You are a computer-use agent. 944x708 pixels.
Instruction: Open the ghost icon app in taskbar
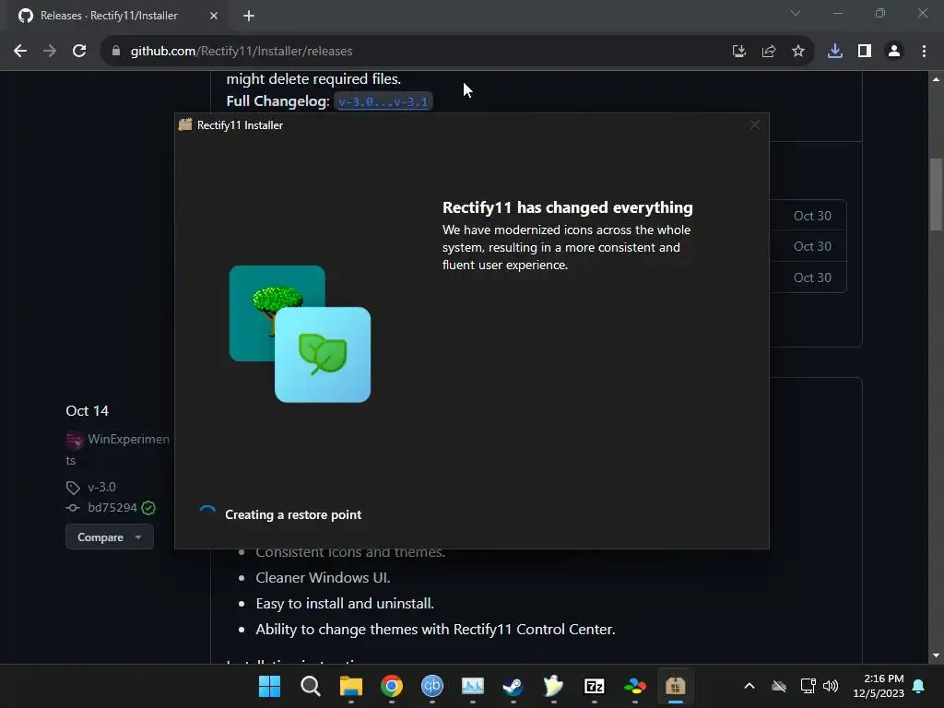553,686
